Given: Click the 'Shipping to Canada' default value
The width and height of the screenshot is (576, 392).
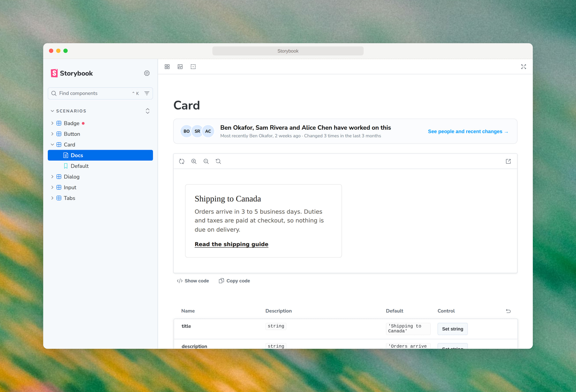Looking at the screenshot, I should click(408, 328).
